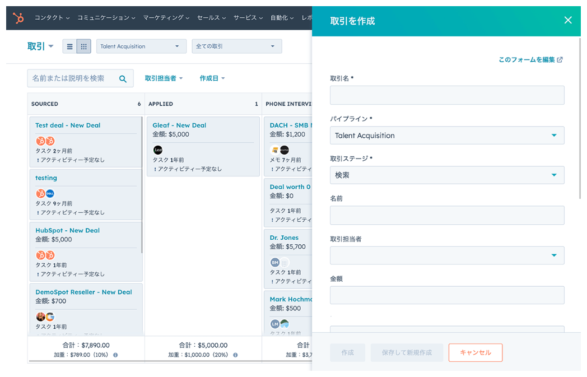Open the Talent Acquisition pipeline selector
Viewport: 587px width, 377px height.
[141, 46]
